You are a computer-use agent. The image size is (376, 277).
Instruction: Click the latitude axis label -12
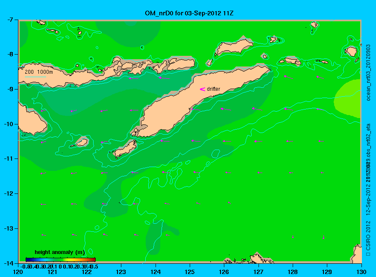tap(9, 193)
